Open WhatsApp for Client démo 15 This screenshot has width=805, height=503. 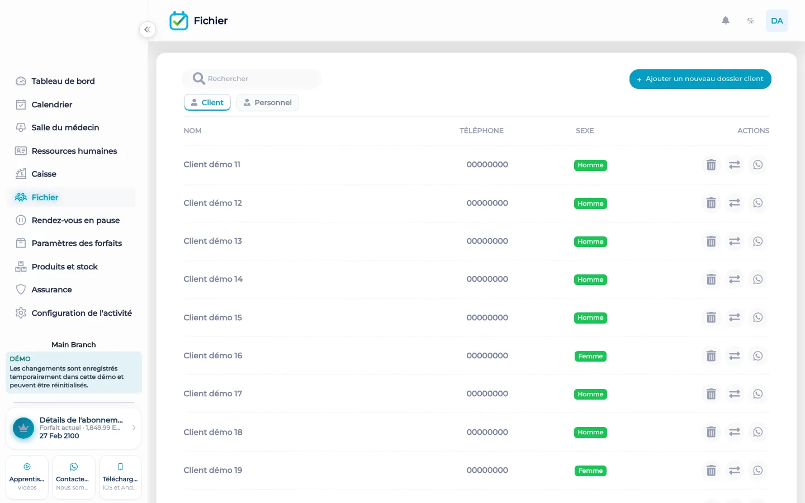758,317
